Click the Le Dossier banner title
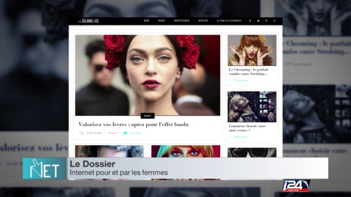351x197 pixels. (92, 164)
